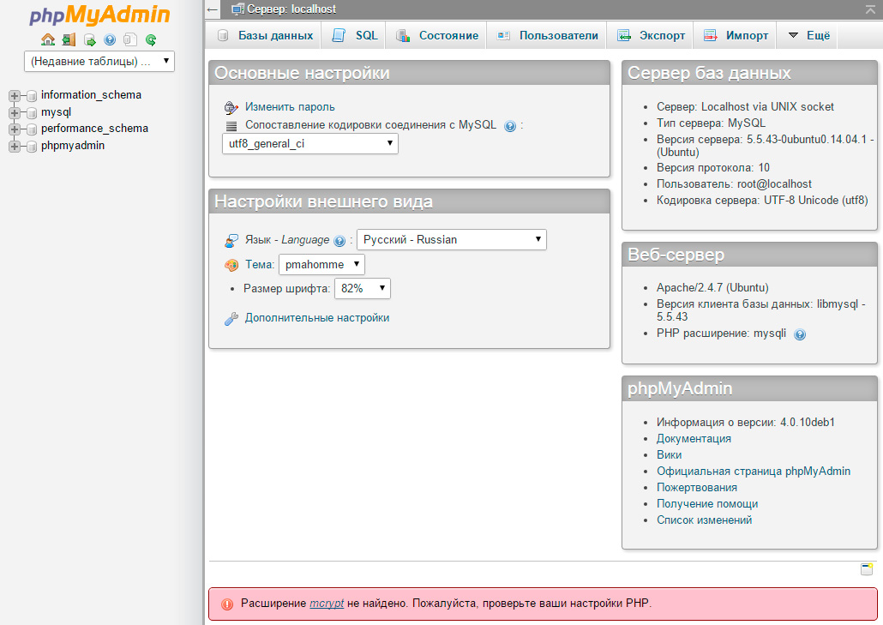Open help icon next to mysqli extension
The image size is (883, 625).
[x=800, y=334]
